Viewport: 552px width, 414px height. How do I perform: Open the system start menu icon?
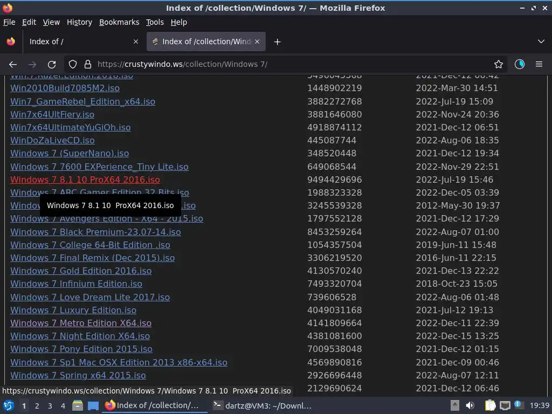(9, 406)
